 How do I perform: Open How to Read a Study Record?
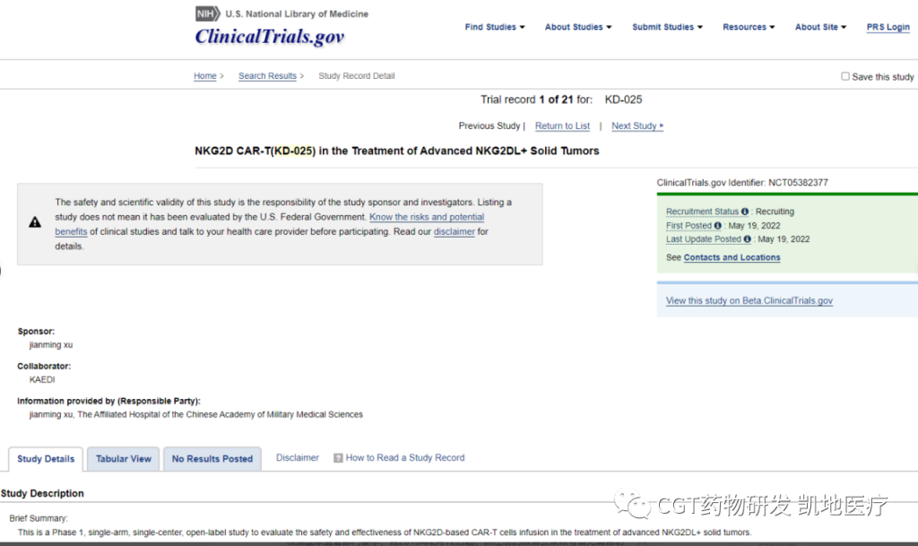(405, 457)
